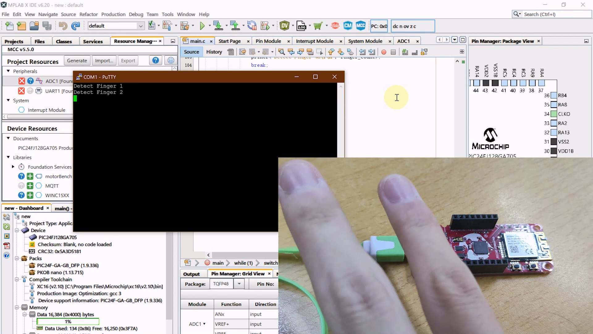Click the help icon beside WINC15XX

click(x=21, y=195)
